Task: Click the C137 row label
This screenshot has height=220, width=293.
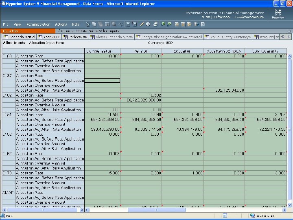Action: tap(9, 76)
